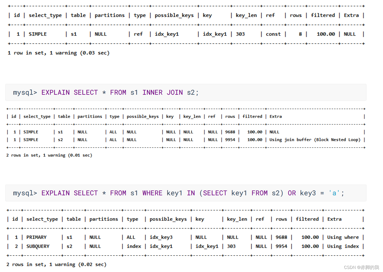Viewport: 383px width, 272px height.
Task: Click the 'a' string literal in the subquery statement
Action: pos(334,193)
